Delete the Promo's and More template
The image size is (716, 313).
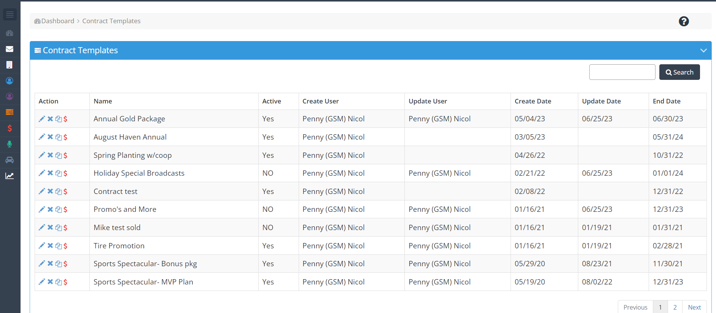(x=50, y=209)
